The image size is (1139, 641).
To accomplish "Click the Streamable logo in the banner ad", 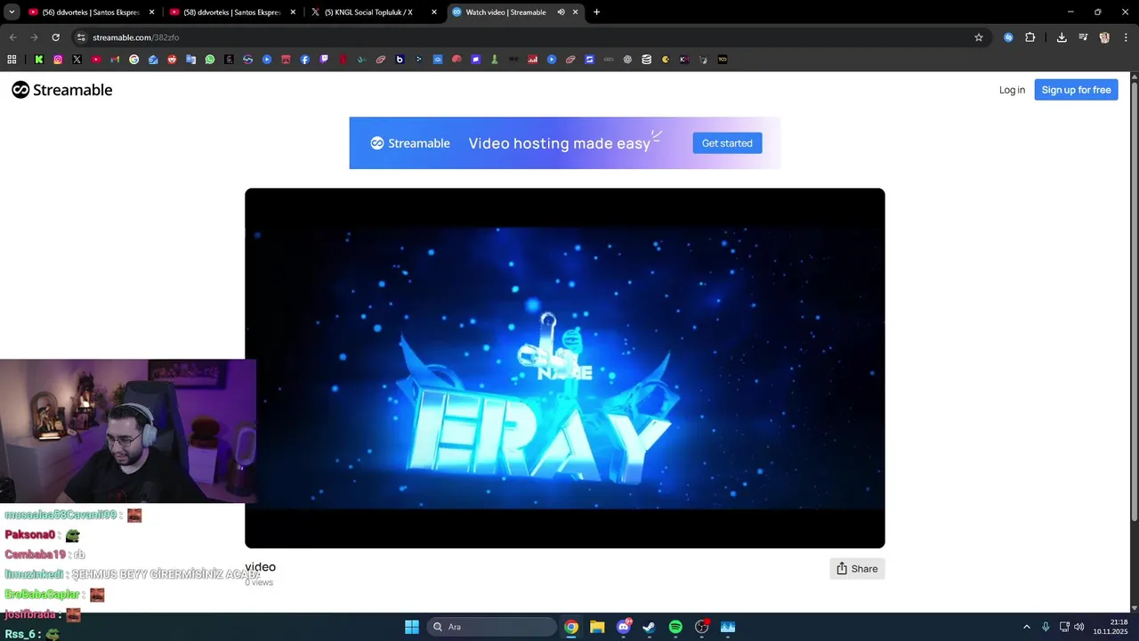I will pos(410,143).
